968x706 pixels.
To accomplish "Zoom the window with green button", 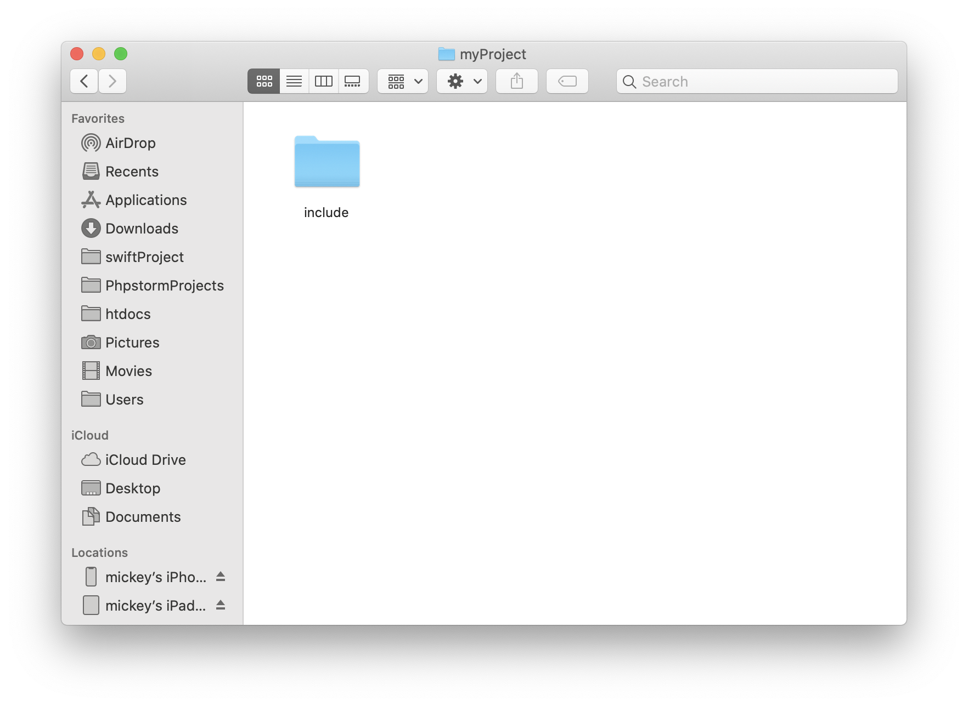I will [x=121, y=54].
